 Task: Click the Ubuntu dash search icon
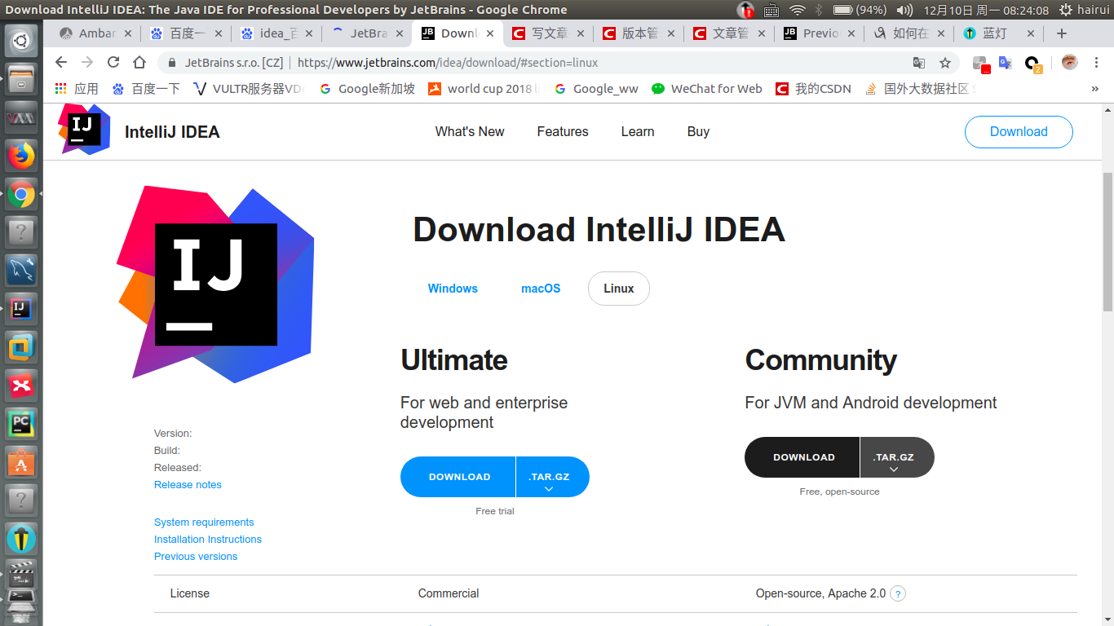pos(21,40)
